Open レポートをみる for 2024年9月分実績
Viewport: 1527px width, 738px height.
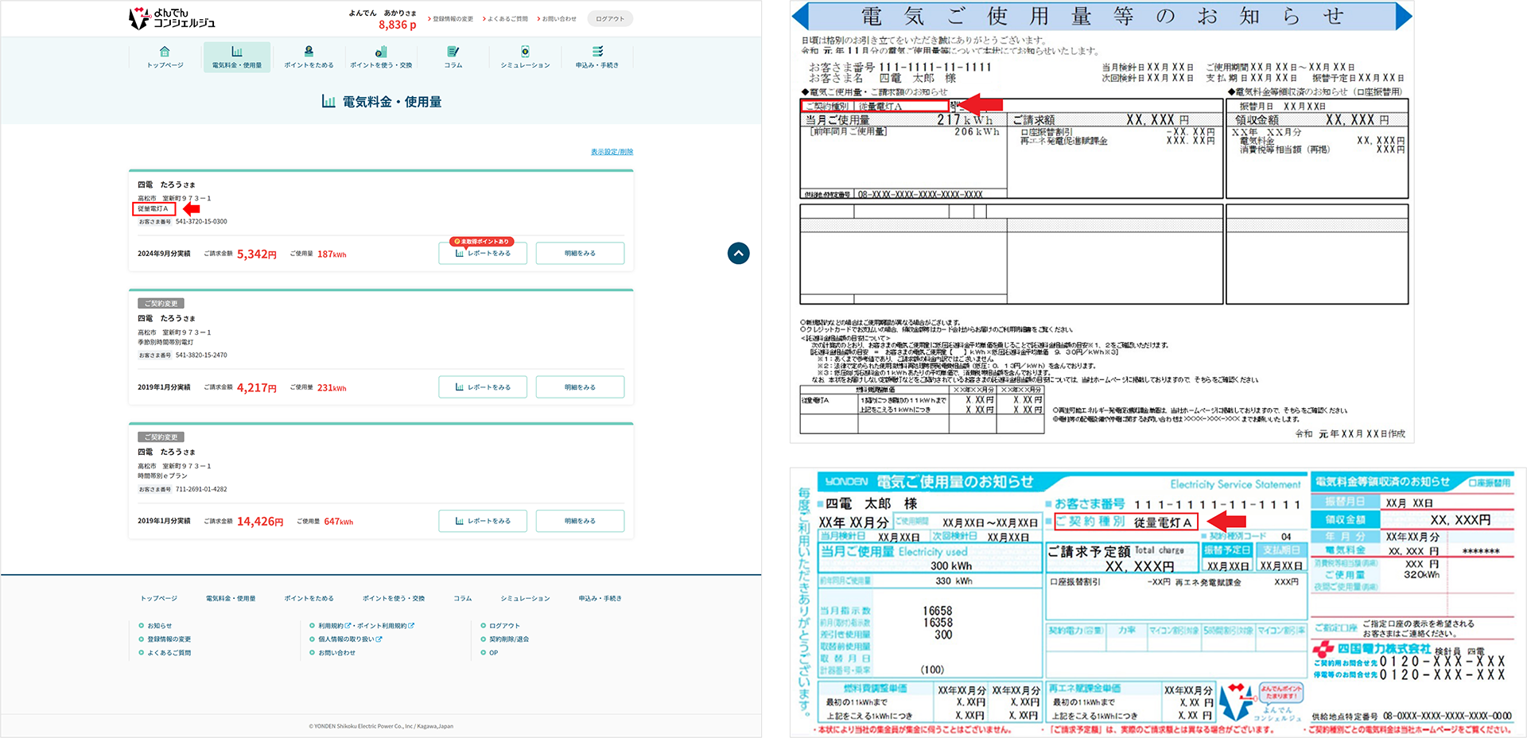(483, 254)
